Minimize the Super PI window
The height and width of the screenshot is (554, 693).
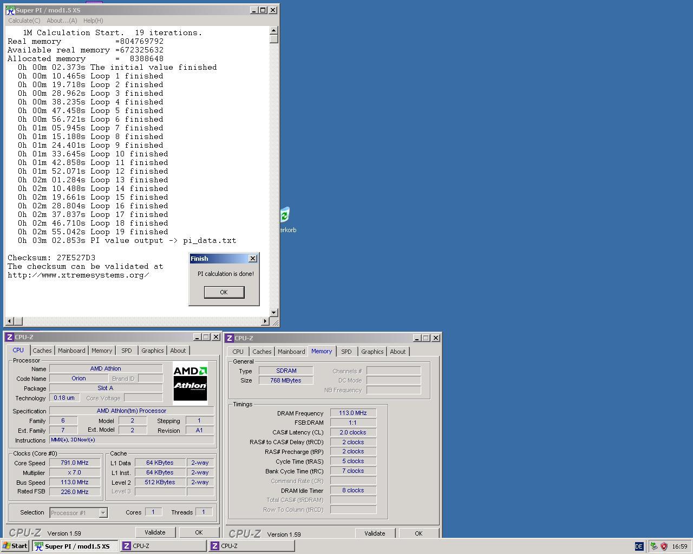point(254,10)
